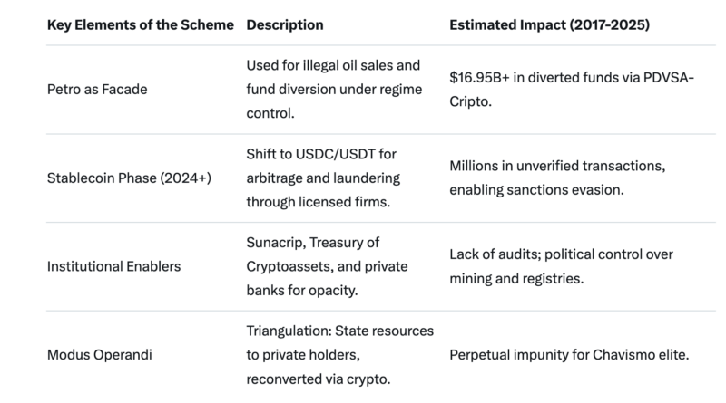Select the 'Description' column header
The image size is (726, 403).
click(x=285, y=24)
